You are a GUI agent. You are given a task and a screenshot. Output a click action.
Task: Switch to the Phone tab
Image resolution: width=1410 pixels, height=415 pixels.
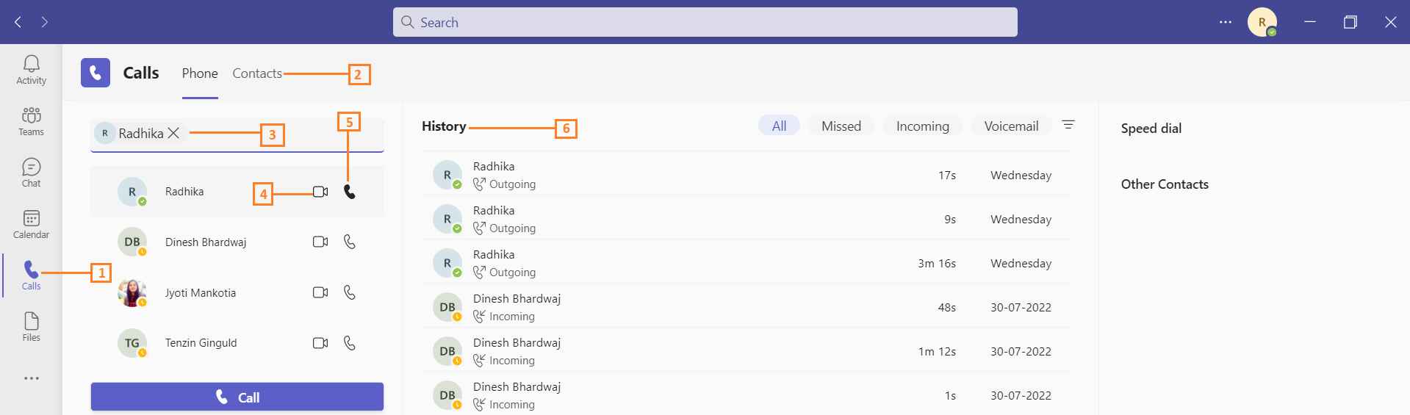point(200,73)
